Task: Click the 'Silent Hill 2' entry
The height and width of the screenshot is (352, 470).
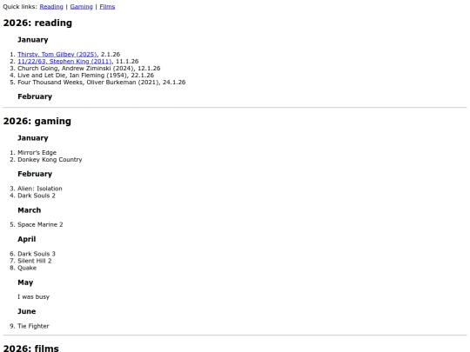Action: (35, 261)
